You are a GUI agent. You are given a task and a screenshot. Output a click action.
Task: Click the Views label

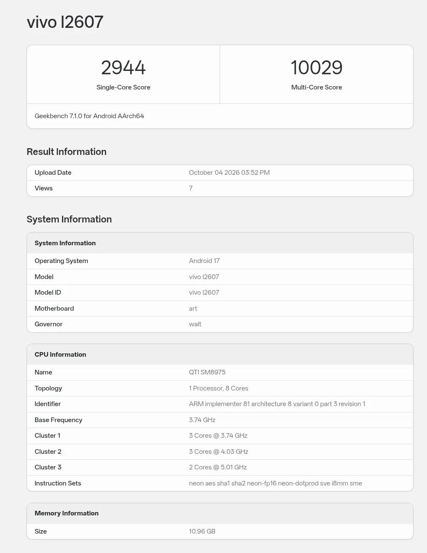coord(43,188)
